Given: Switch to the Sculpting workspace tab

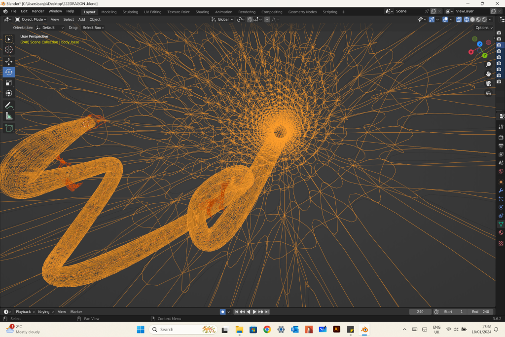Looking at the screenshot, I should point(130,12).
